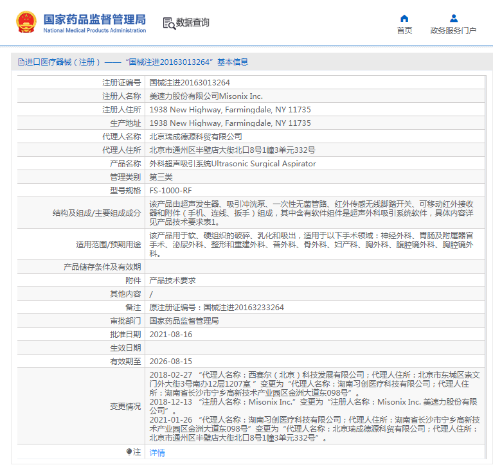The height and width of the screenshot is (465, 493).
Task: Select registration number value 国械注进20163013264 in table
Action: coord(190,83)
